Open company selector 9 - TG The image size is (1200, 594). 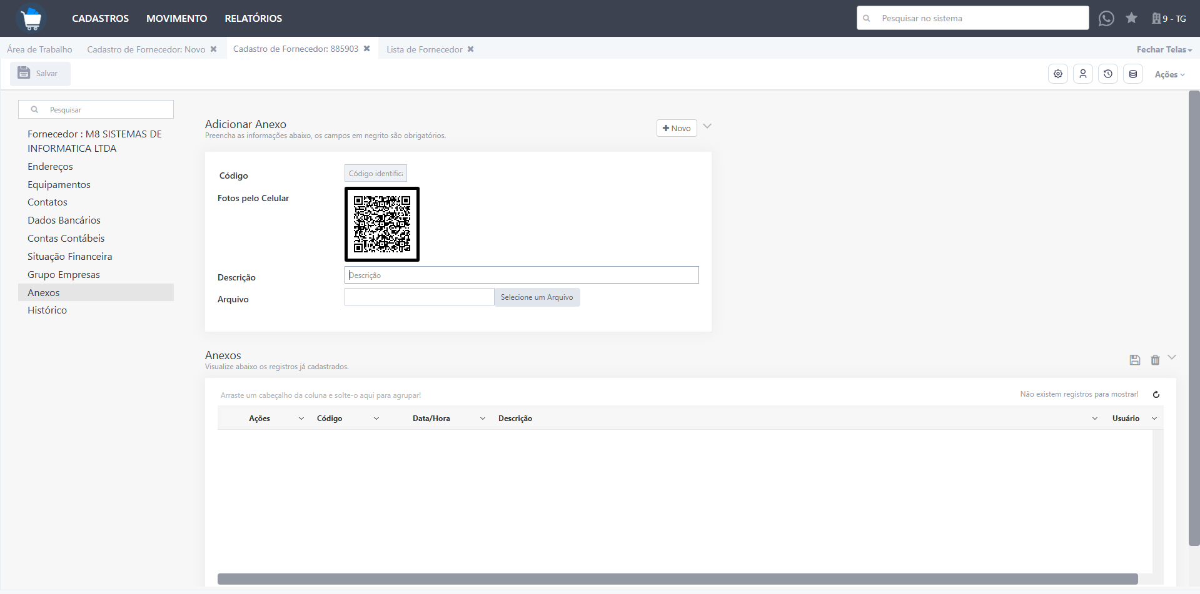click(x=1169, y=19)
